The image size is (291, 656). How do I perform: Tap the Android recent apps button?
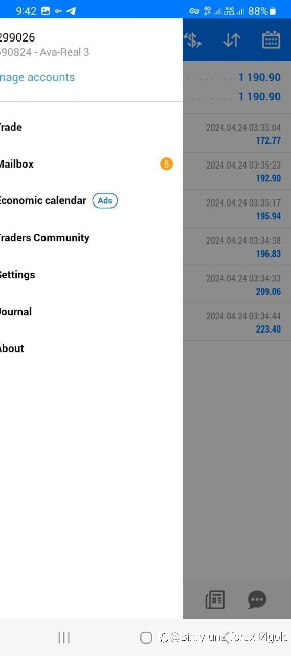point(64,638)
